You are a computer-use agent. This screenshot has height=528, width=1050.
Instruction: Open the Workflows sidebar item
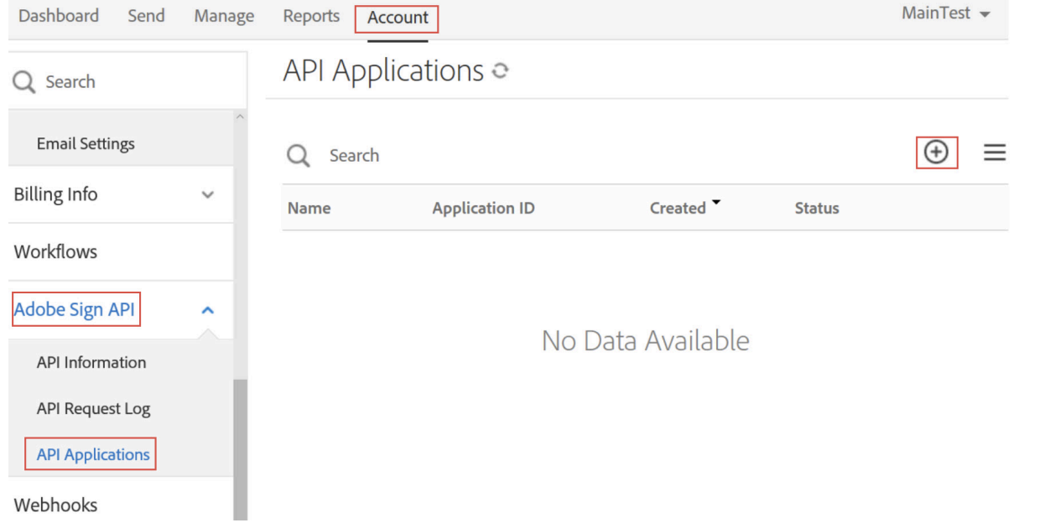[55, 251]
